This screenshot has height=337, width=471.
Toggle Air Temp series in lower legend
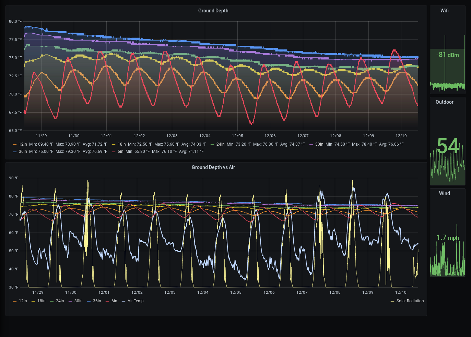tap(136, 301)
